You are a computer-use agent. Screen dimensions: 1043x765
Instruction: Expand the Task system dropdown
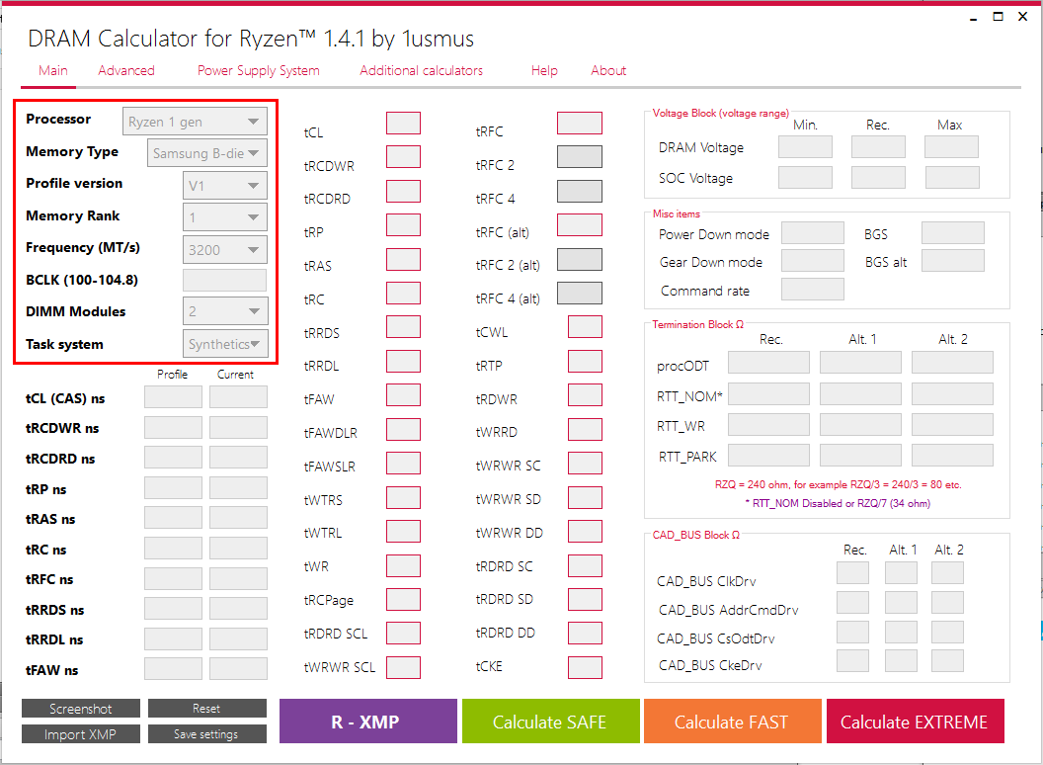point(225,344)
